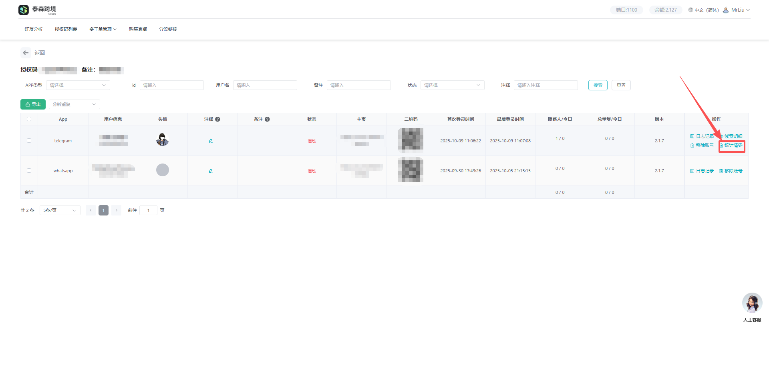Click the help icon beside 备注 header
769x381 pixels.
point(267,119)
